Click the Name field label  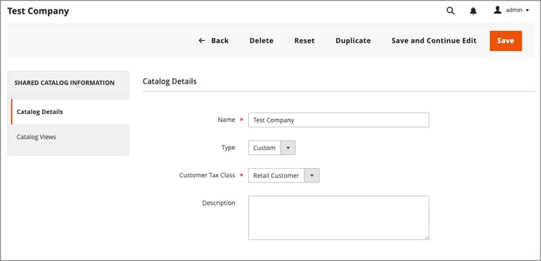[226, 120]
